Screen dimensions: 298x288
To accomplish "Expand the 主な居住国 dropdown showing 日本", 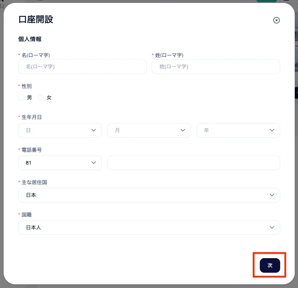I will [149, 195].
